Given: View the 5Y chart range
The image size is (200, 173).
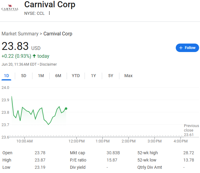Looking at the screenshot, I should [111, 76].
